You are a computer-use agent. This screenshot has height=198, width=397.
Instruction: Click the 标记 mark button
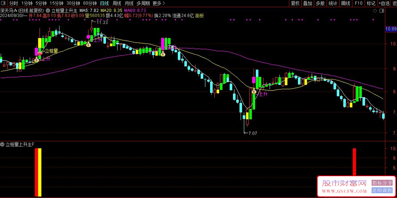(x=371, y=3)
